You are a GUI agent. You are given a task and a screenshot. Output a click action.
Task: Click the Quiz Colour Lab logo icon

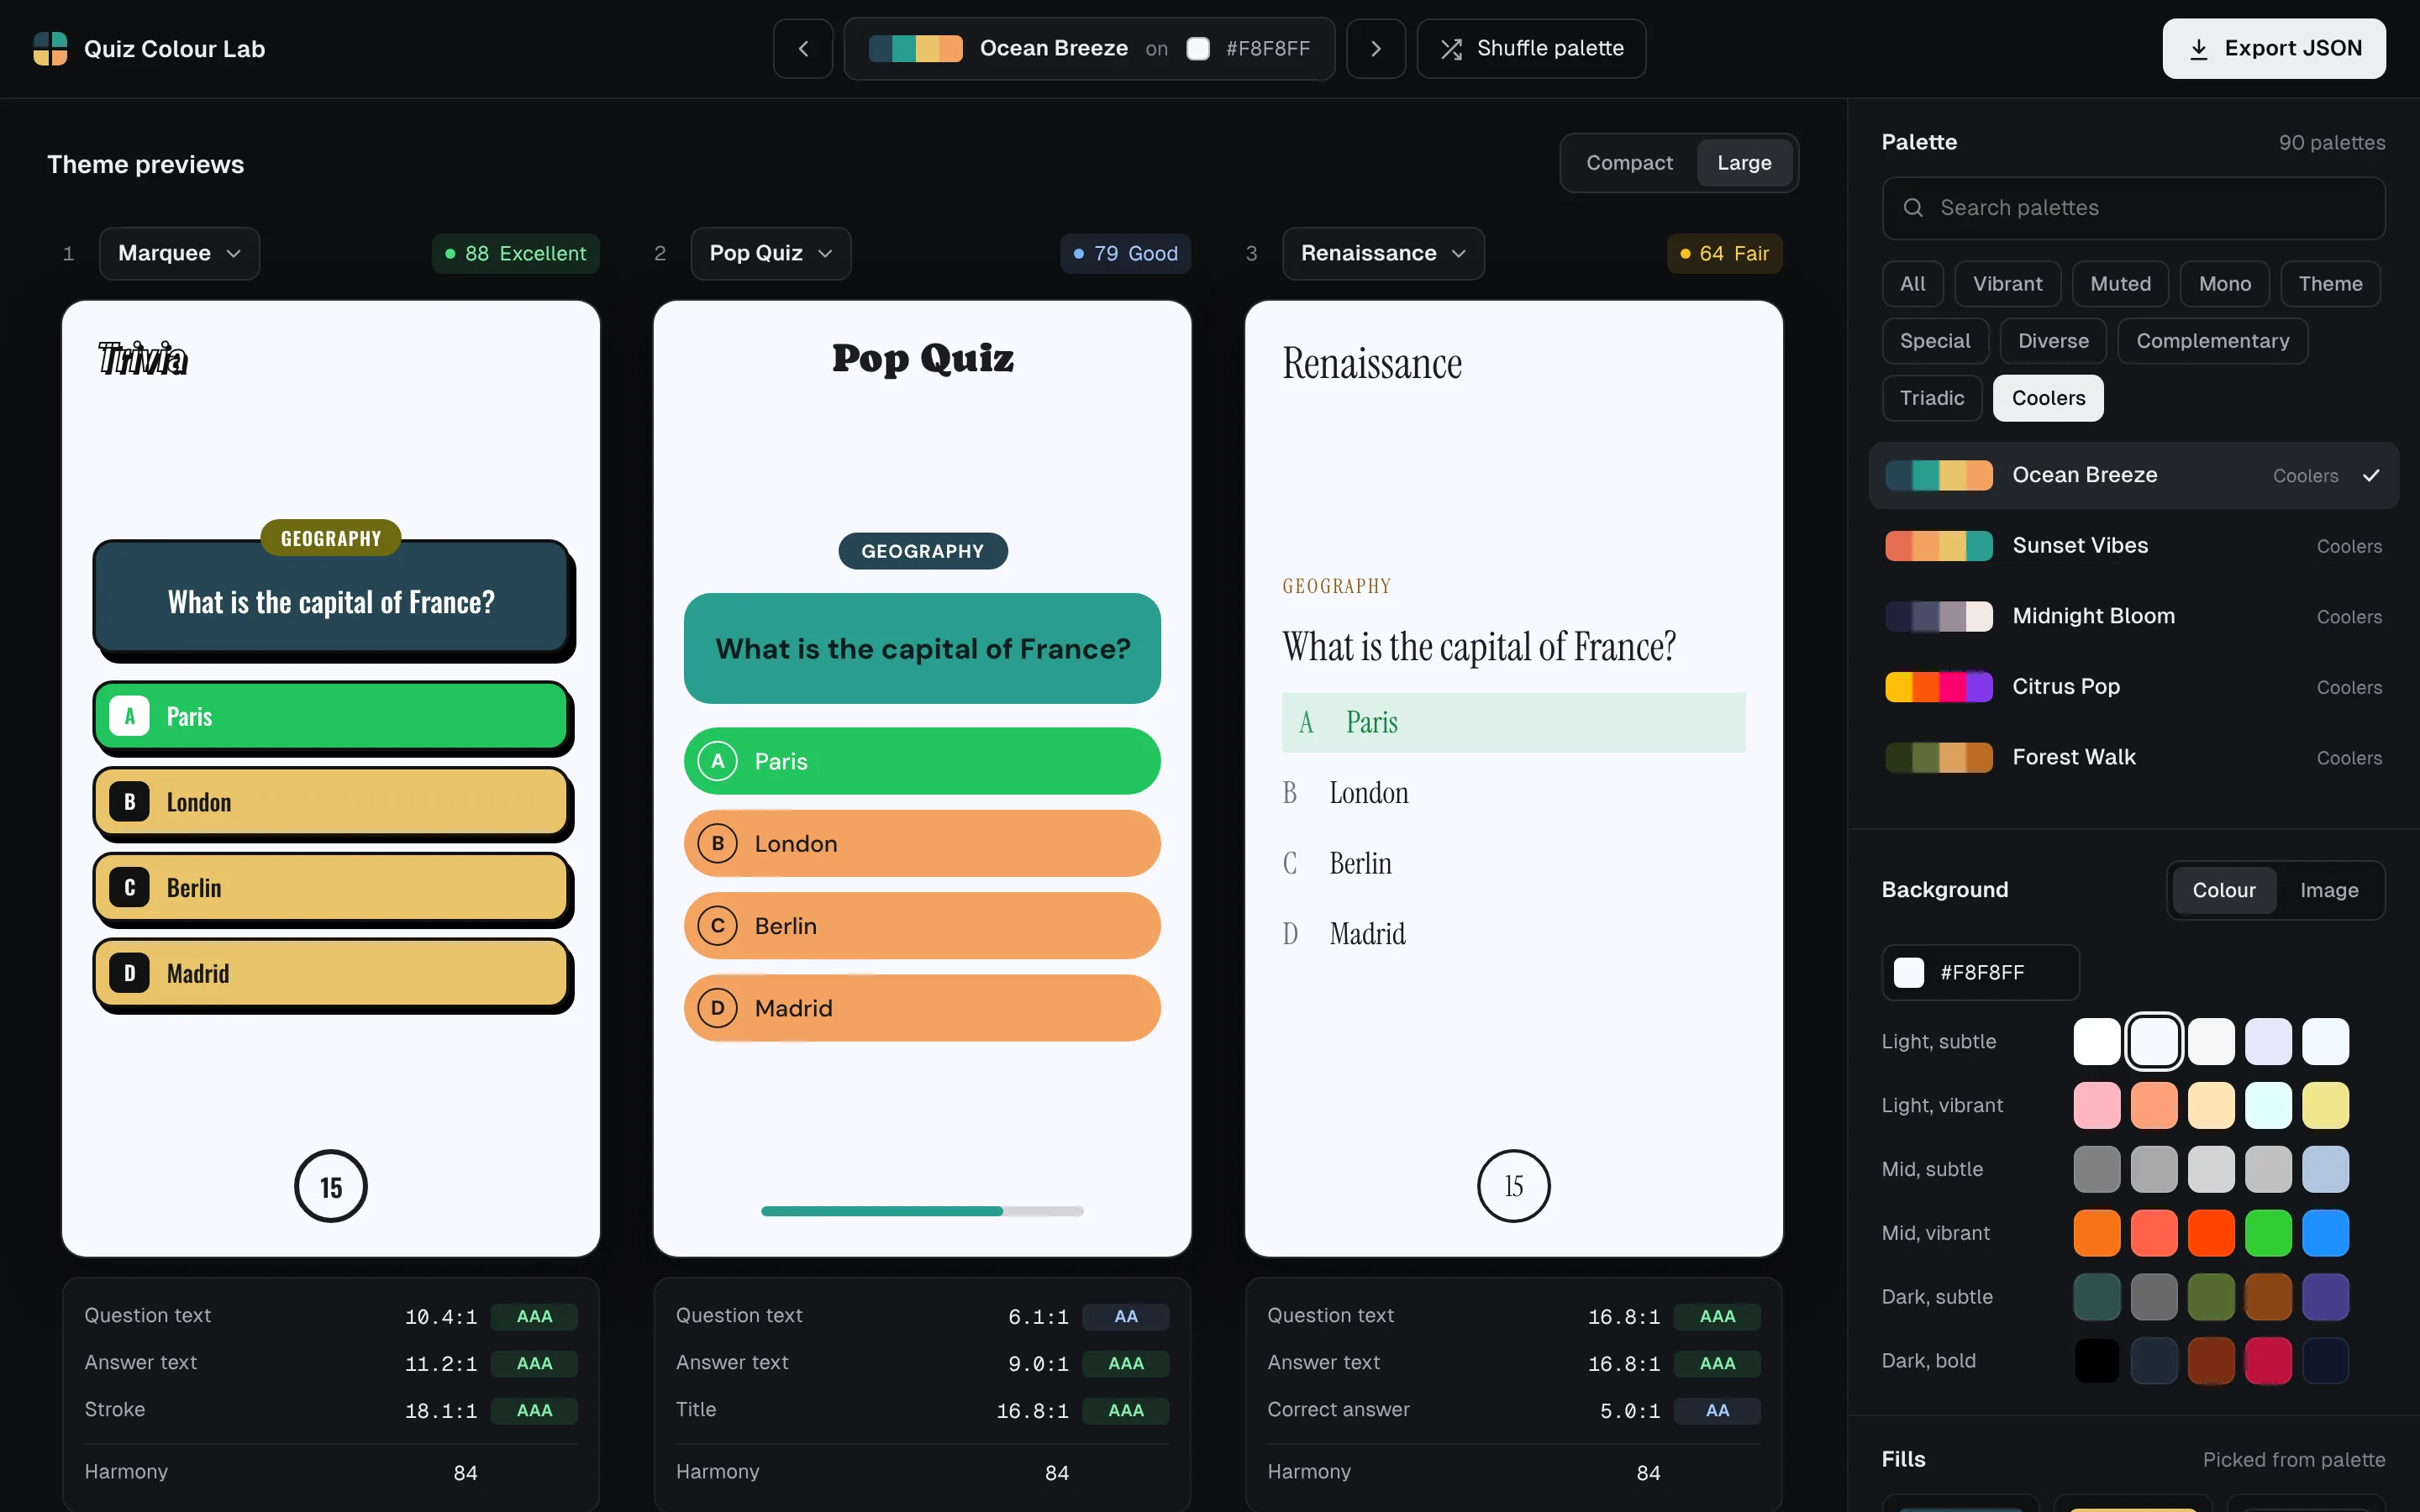coord(50,48)
